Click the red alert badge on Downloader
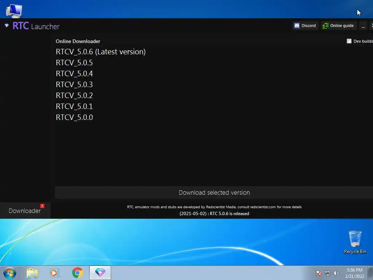Screen dimensions: 373x280 pos(42,206)
